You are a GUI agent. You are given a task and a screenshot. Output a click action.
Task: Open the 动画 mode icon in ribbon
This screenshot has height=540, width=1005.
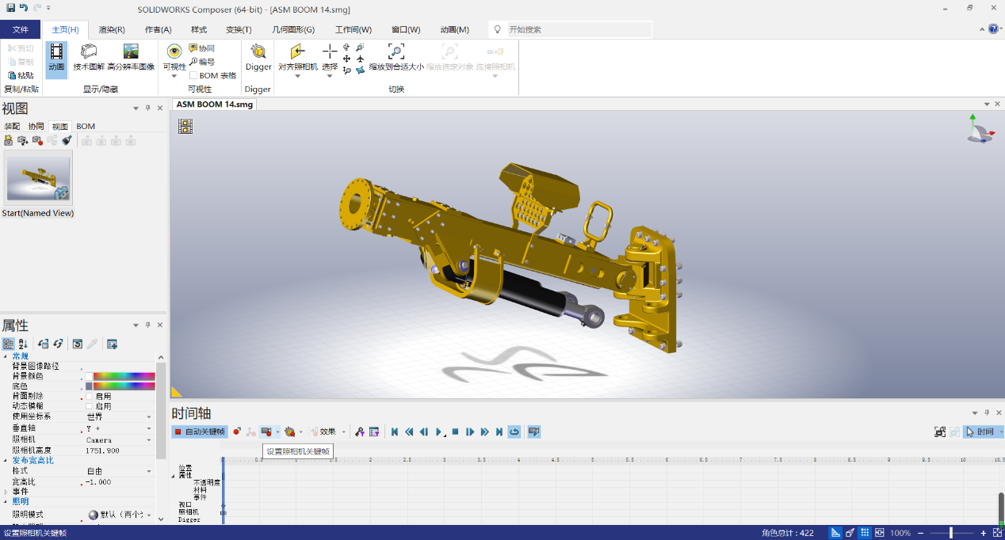click(x=55, y=57)
